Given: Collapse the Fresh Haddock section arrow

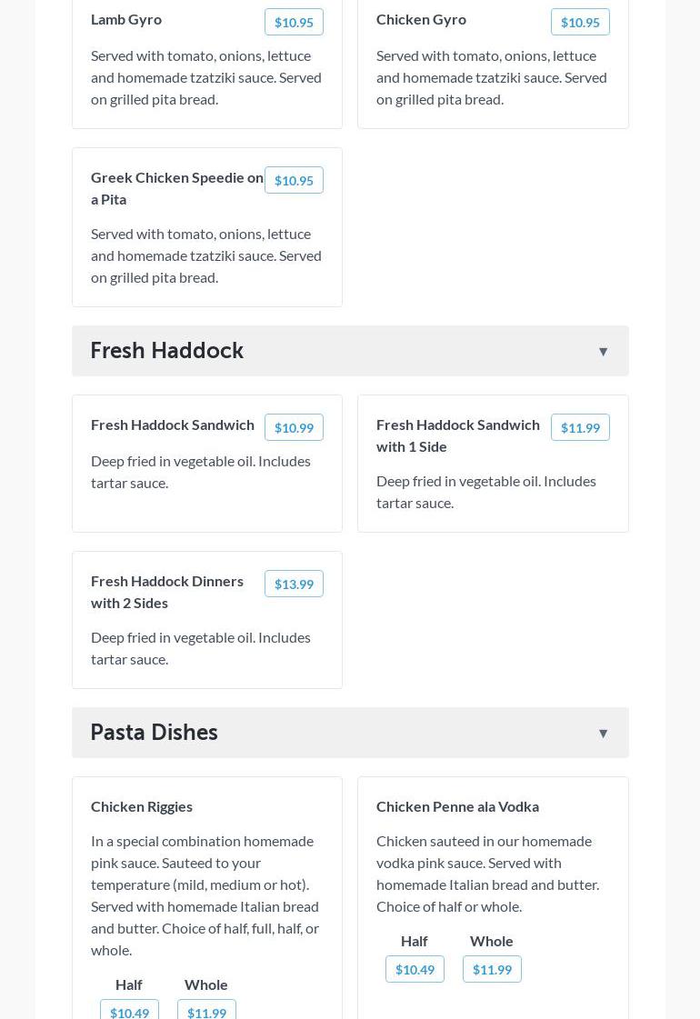Looking at the screenshot, I should (603, 352).
